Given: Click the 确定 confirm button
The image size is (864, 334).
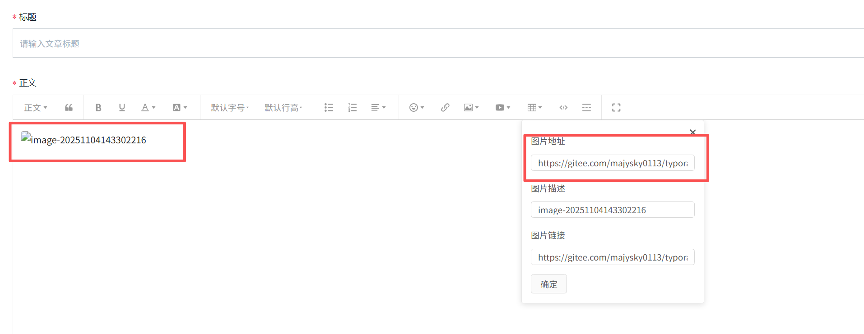Looking at the screenshot, I should (548, 284).
